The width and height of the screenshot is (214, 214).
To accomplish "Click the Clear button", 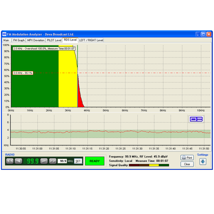I will pyautogui.click(x=187, y=164).
